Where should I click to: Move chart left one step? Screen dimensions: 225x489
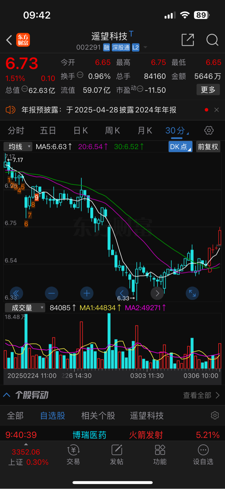pos(122,293)
